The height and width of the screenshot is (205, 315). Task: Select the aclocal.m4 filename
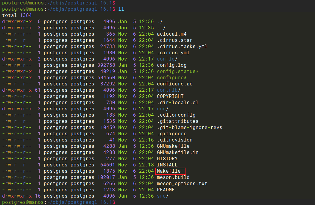pos(172,34)
